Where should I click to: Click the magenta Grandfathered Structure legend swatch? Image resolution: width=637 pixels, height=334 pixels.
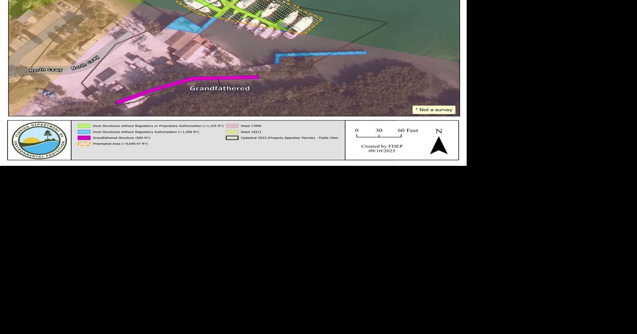pos(84,137)
